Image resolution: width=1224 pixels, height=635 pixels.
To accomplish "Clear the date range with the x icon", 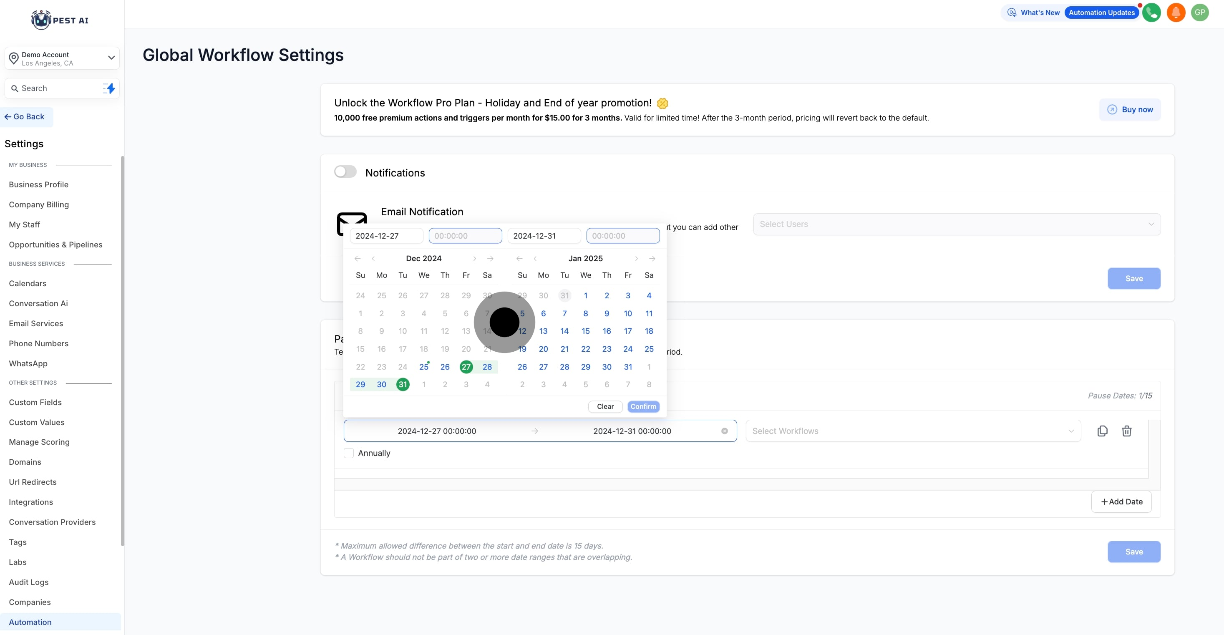I will pos(724,431).
